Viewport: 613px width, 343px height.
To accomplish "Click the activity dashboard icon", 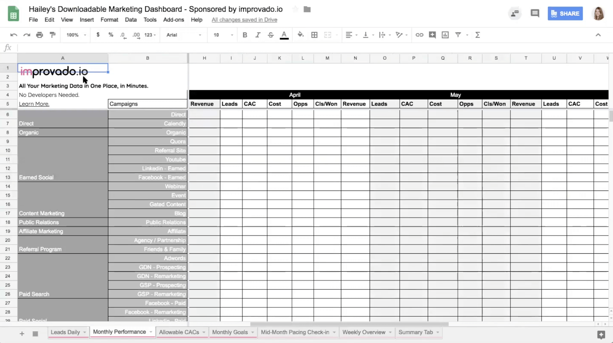I will tap(515, 13).
